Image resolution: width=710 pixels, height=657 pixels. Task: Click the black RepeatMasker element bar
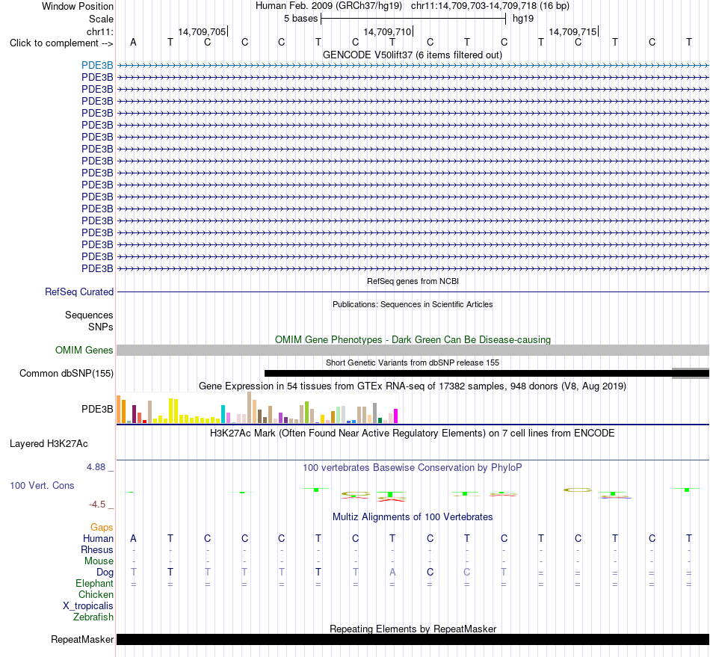tap(413, 639)
